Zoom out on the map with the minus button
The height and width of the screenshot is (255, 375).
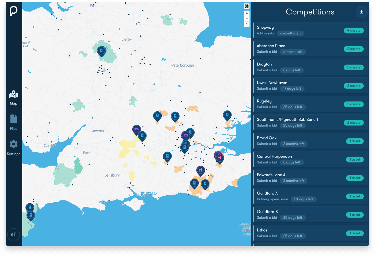(x=247, y=19)
